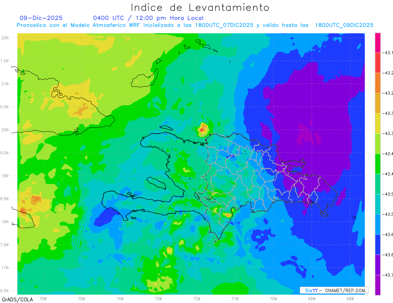393x303 pixels.
Task: Click the '0.5N' latitude label
Action: (5, 107)
